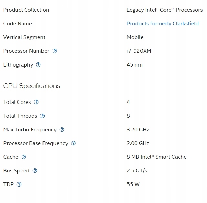Image resolution: width=207 pixels, height=203 pixels.
Task: Click the Cache question mark icon
Action: (x=24, y=157)
